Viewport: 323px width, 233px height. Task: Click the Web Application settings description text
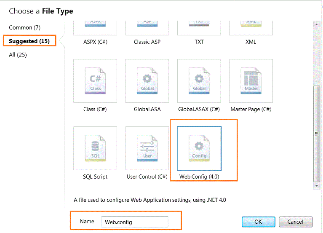(x=150, y=200)
